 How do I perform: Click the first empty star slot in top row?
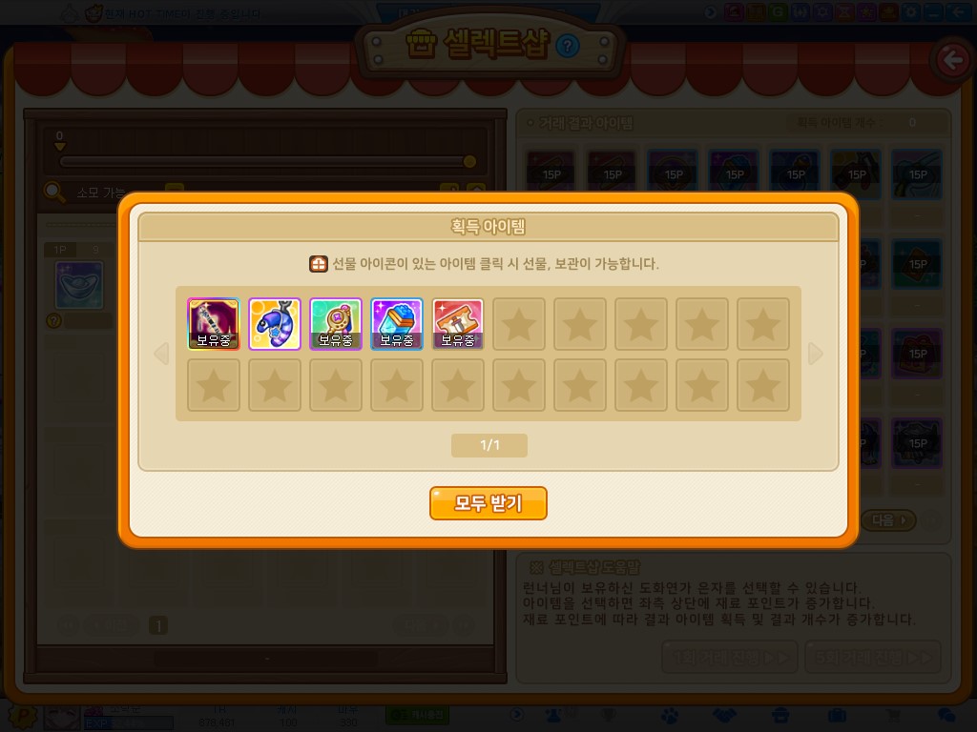point(518,324)
